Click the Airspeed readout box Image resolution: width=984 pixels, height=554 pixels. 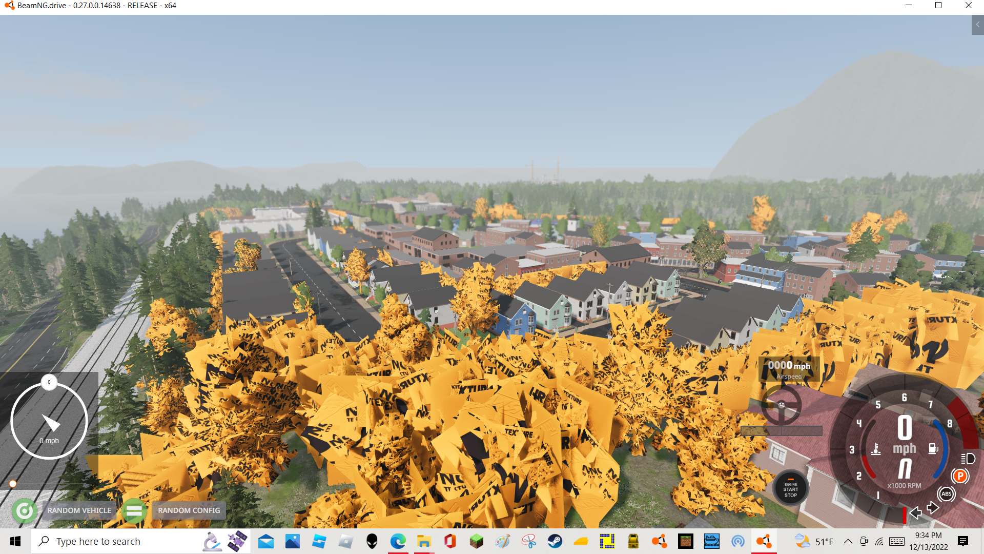tap(789, 369)
